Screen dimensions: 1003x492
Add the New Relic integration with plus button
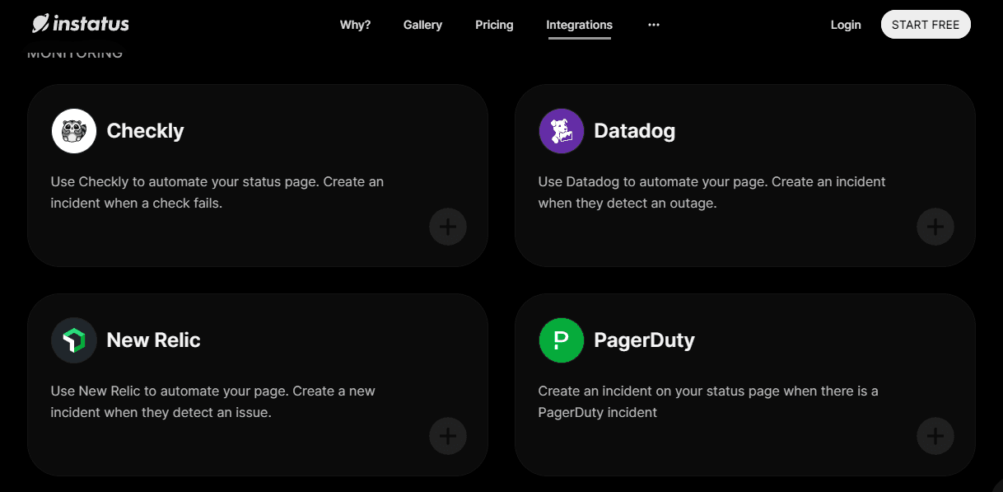pos(448,436)
